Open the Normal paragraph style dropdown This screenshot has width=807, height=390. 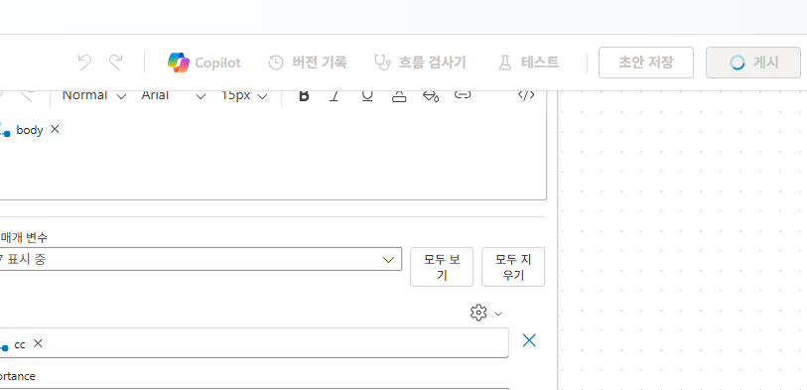pos(94,96)
